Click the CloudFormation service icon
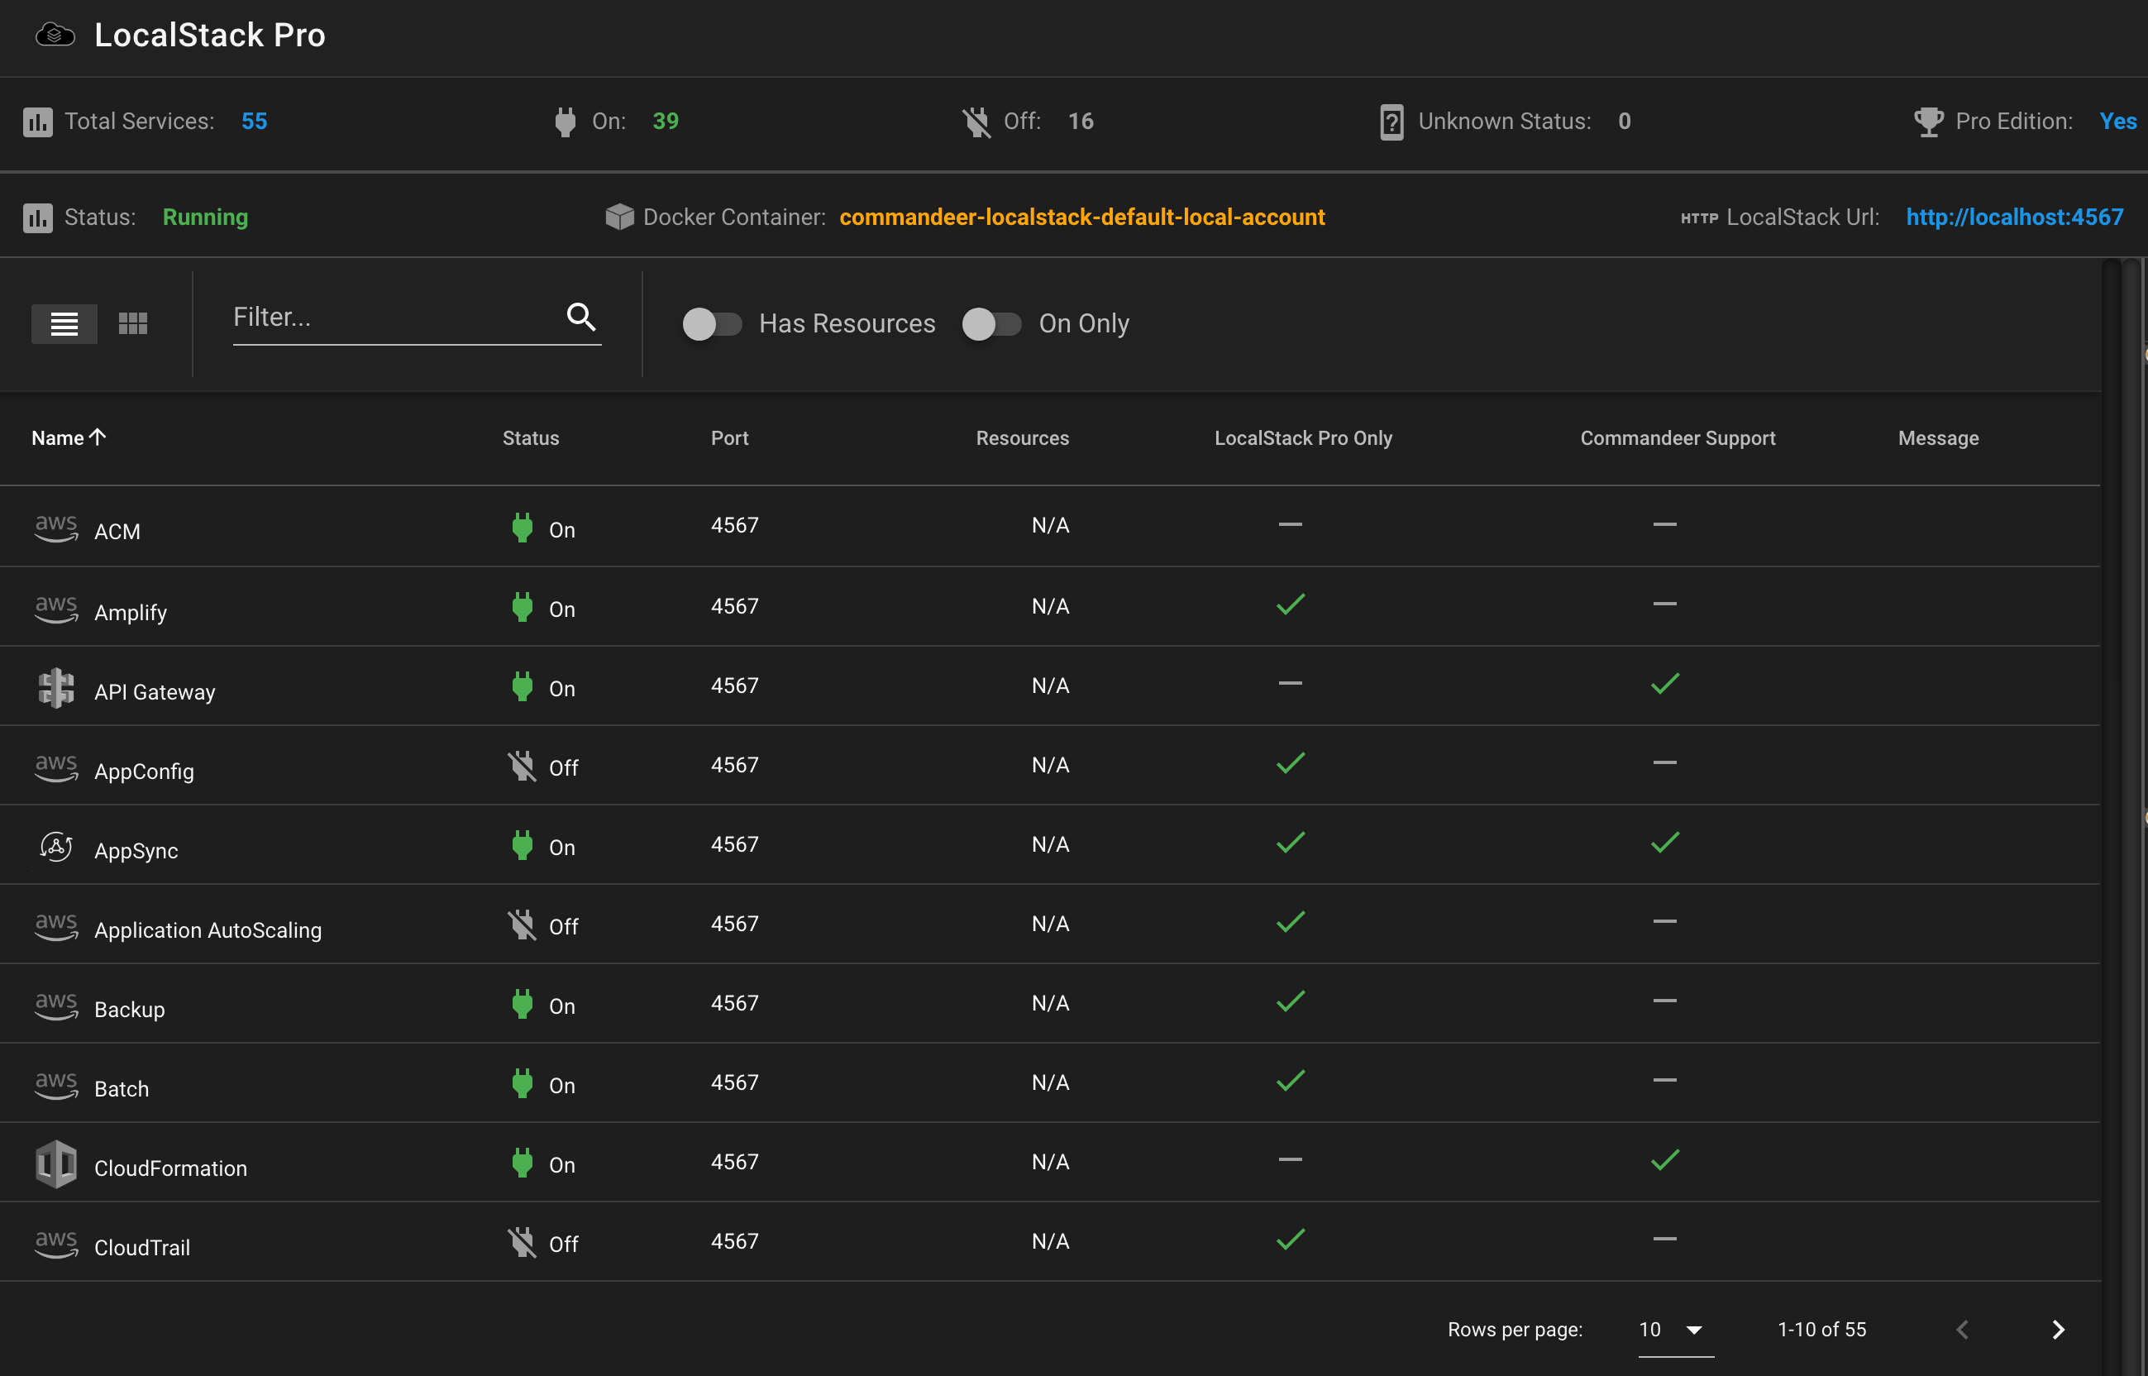2148x1376 pixels. click(x=56, y=1164)
